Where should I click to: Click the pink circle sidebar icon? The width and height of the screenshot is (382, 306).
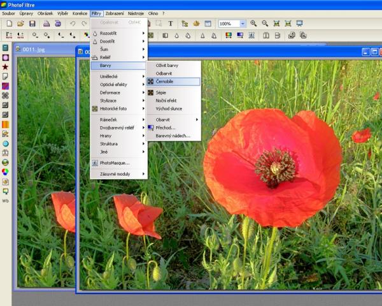coord(5,57)
